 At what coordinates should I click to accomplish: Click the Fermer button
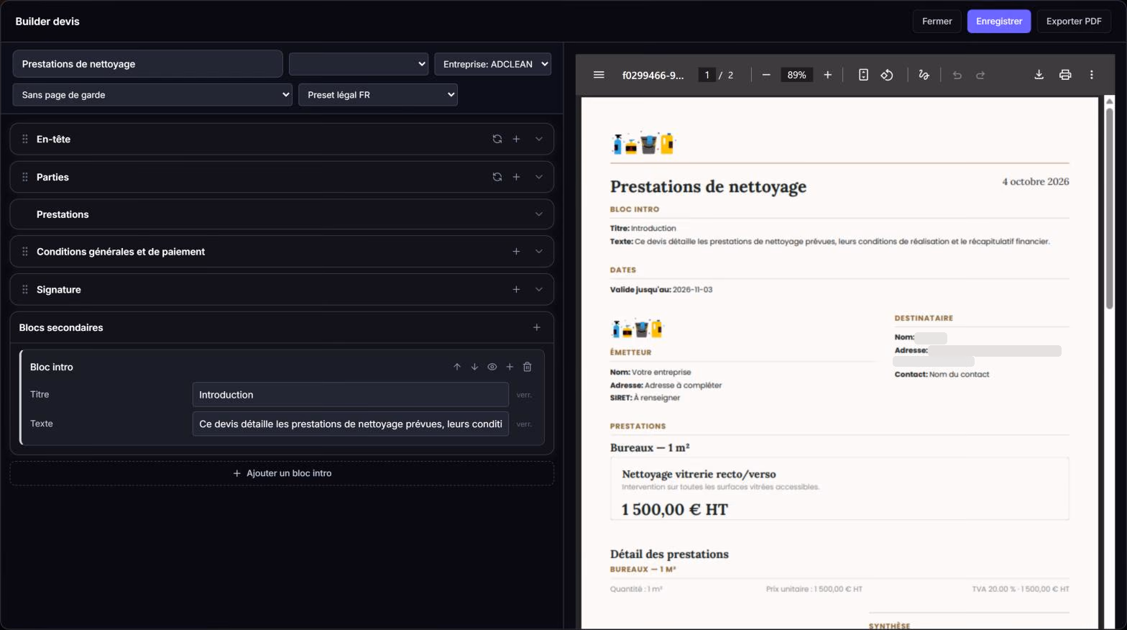click(937, 22)
